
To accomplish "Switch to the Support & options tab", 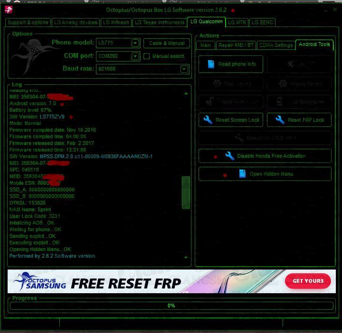I will pos(28,22).
